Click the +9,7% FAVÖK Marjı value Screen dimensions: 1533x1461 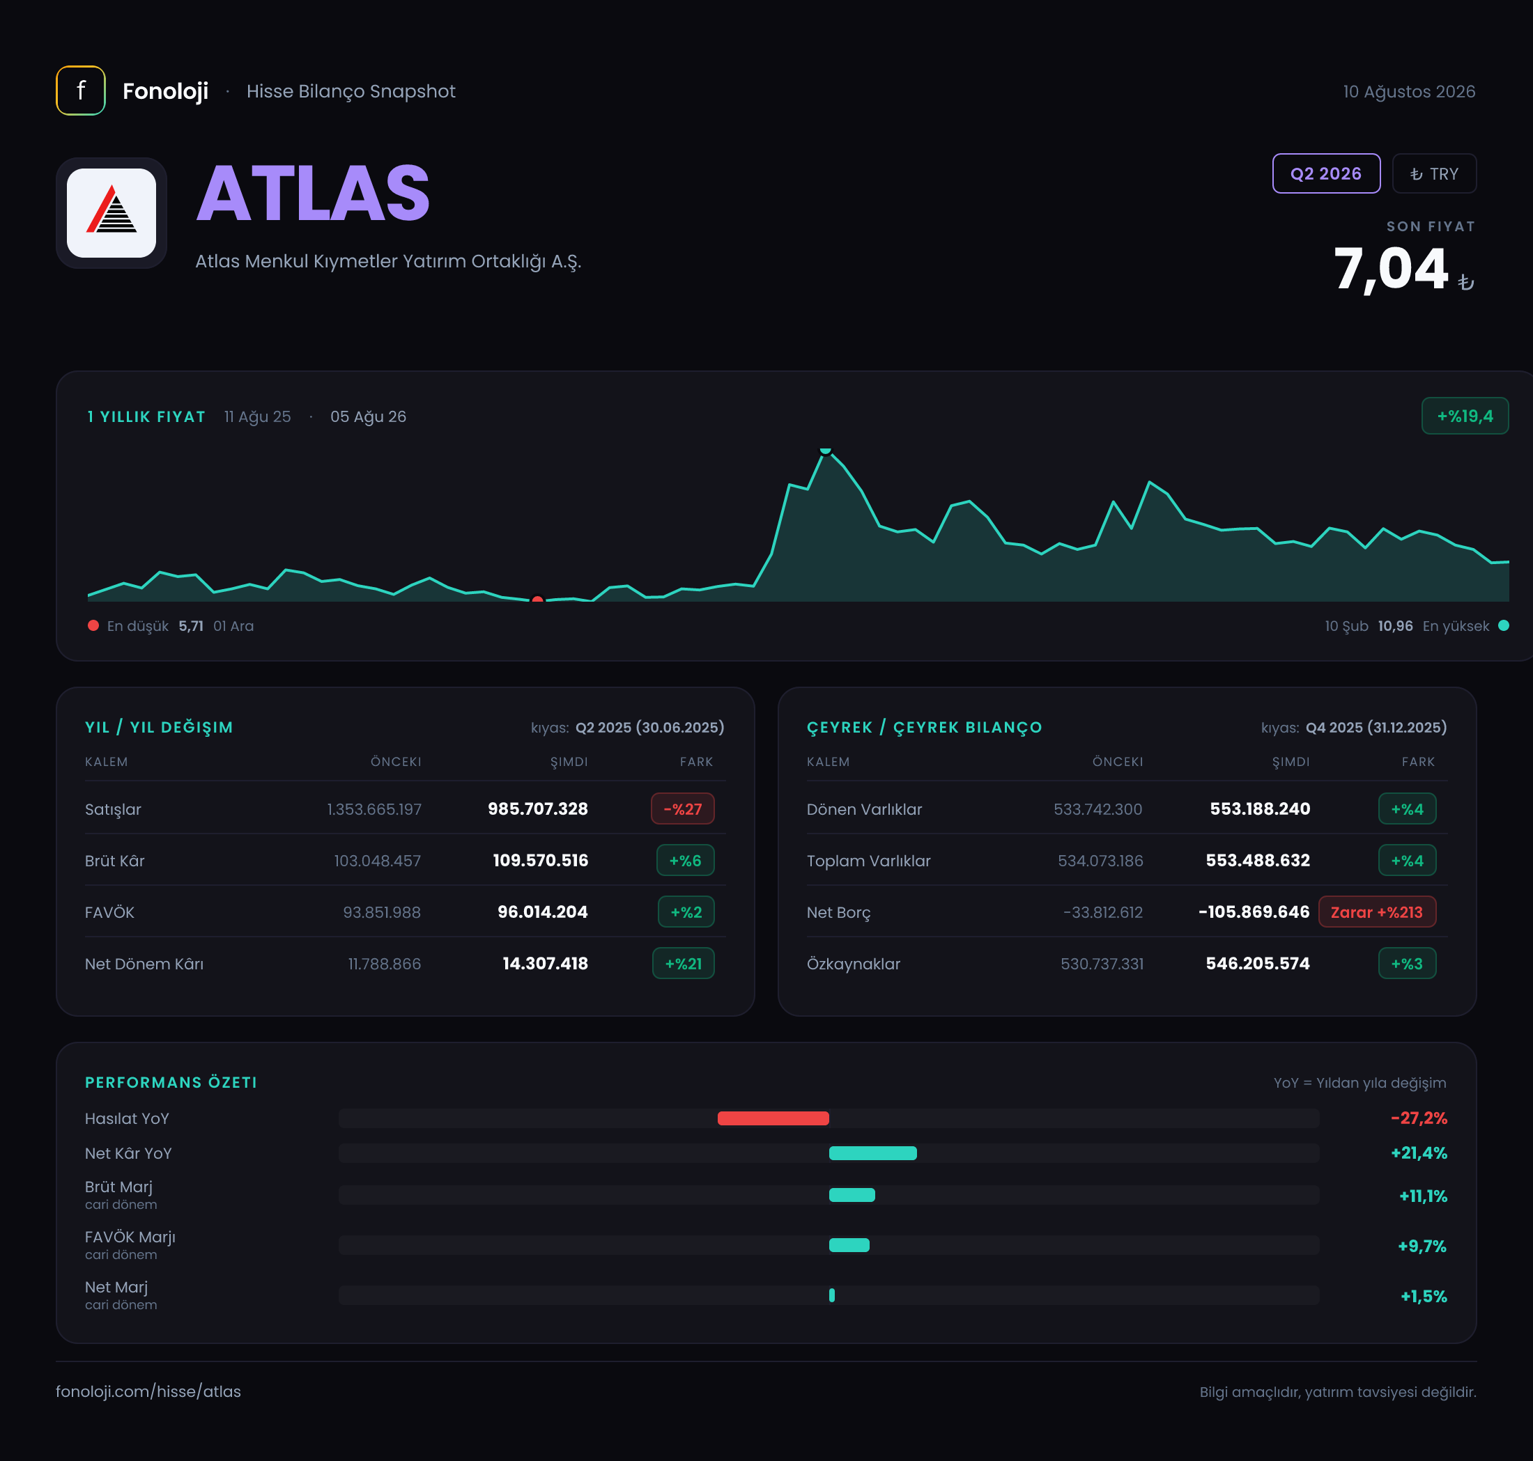(1422, 1245)
